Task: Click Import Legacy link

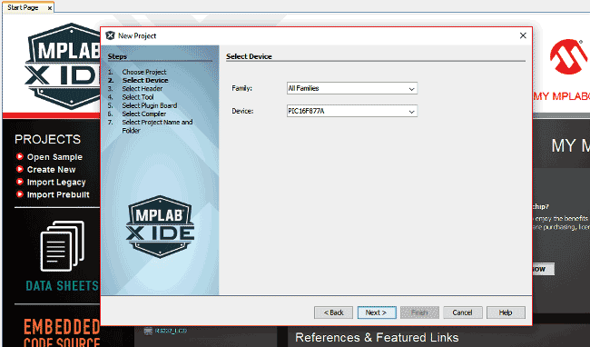Action: point(56,183)
